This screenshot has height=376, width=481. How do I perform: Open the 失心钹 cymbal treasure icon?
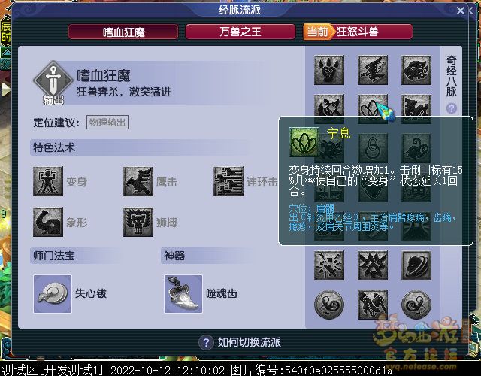pos(53,294)
